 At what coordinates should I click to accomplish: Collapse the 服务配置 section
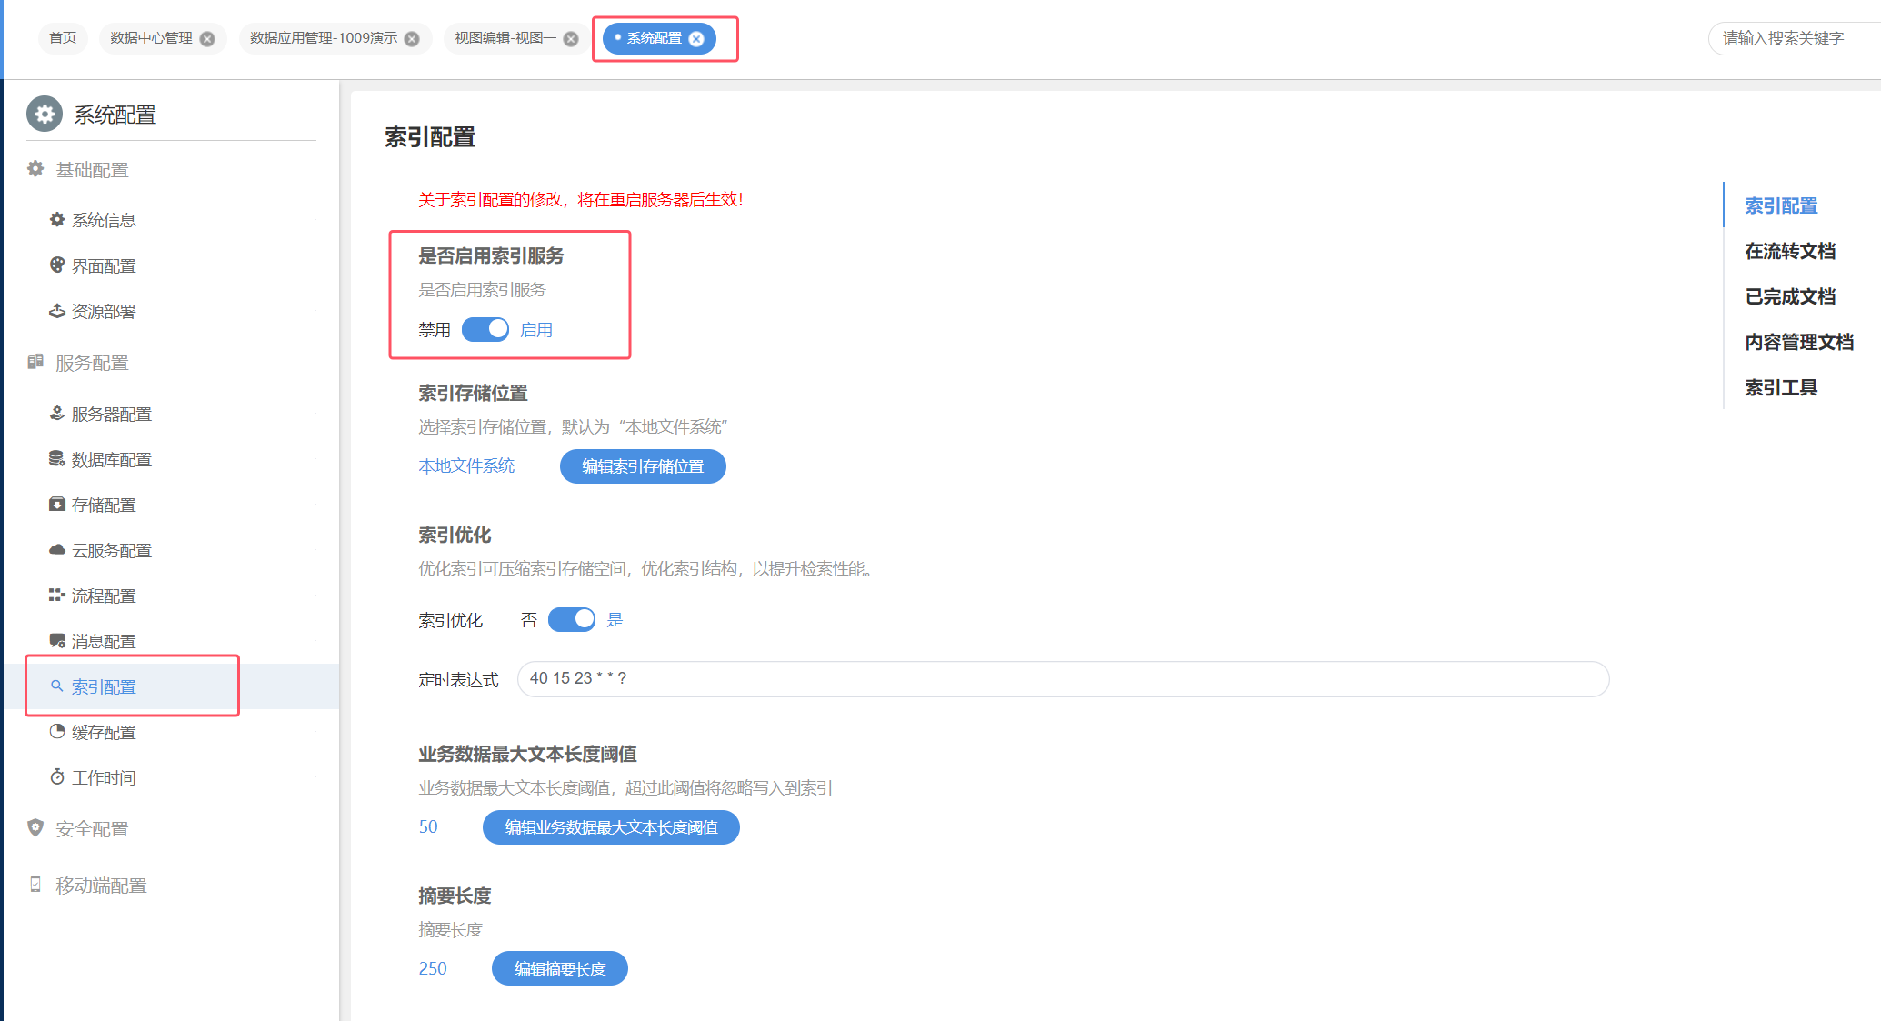tap(92, 363)
